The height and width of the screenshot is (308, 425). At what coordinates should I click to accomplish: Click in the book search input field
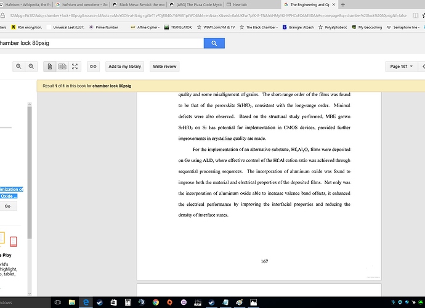(x=102, y=43)
